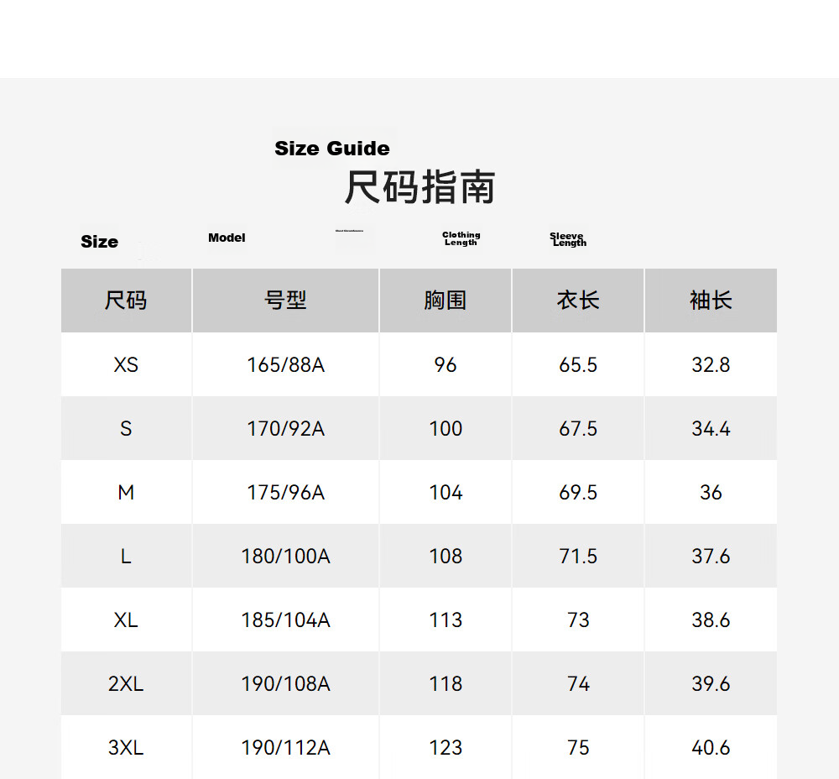Select the "190/108A" model cell

[x=286, y=683]
